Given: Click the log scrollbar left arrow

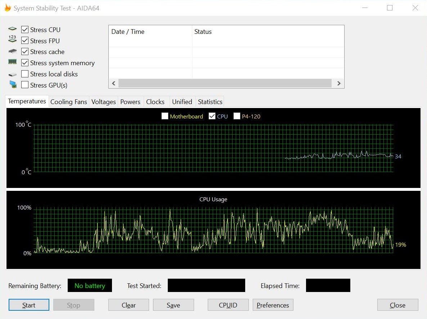Looking at the screenshot, I should click(x=114, y=84).
